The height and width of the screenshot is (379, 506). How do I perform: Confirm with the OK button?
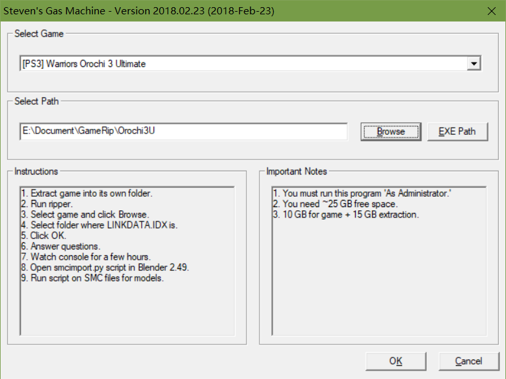(x=395, y=361)
